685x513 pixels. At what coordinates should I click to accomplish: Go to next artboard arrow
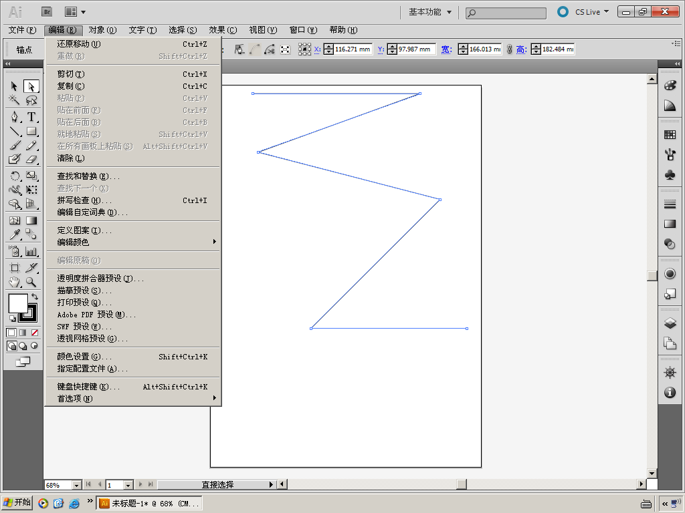point(140,484)
